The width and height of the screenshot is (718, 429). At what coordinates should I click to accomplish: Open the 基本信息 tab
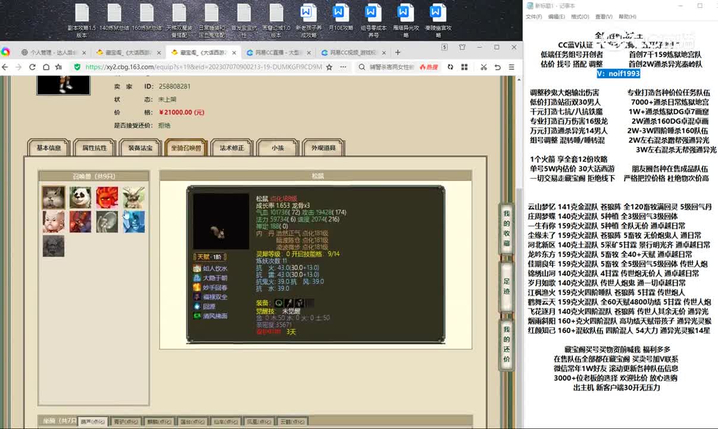[x=49, y=148]
